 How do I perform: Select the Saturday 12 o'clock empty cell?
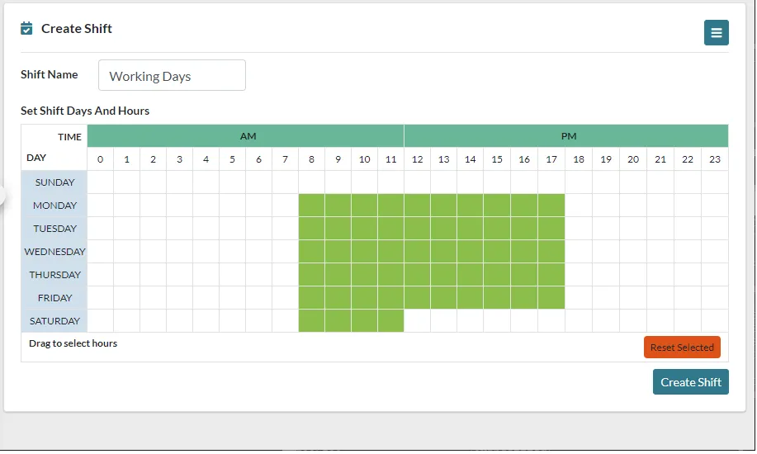417,321
